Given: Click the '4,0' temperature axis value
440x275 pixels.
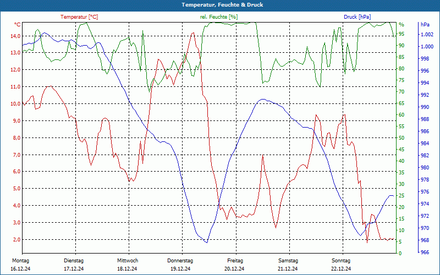Looking at the screenshot, I should (x=16, y=205).
